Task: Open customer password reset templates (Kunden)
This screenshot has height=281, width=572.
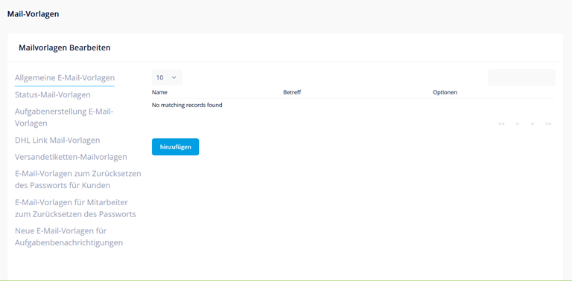Action: pos(77,179)
